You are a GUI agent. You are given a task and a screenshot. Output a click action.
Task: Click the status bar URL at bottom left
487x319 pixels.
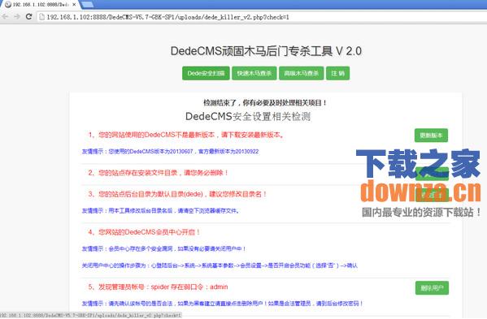[91, 315]
